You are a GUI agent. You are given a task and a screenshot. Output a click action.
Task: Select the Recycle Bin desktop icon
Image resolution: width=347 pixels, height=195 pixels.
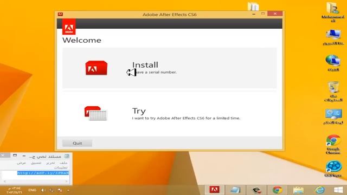click(333, 92)
